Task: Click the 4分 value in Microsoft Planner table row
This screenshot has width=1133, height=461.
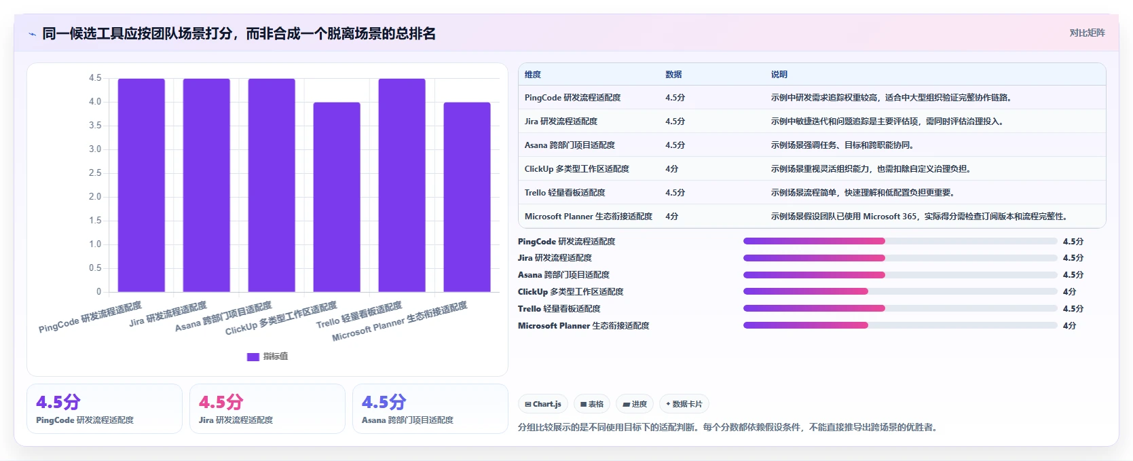Action: coord(671,217)
